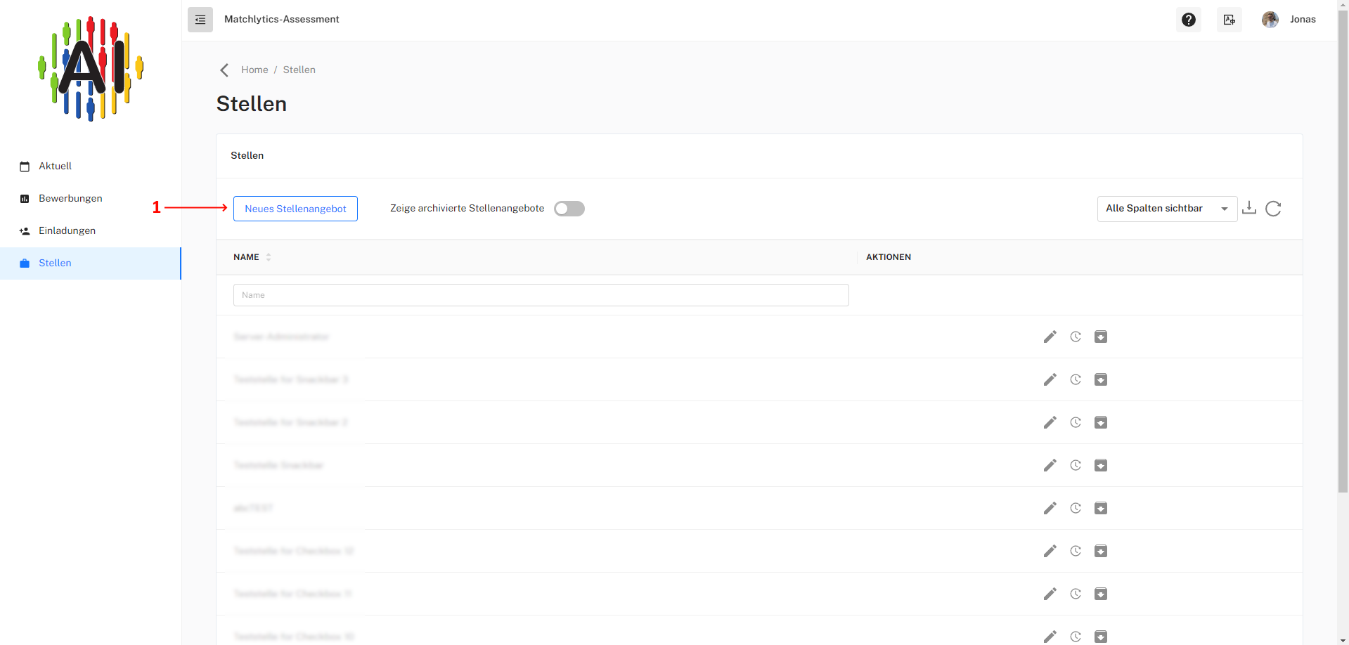Select Stellen in sidebar
Screen dimensions: 1349x645
click(91, 263)
